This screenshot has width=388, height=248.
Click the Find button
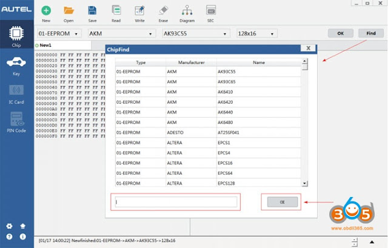[x=371, y=33]
